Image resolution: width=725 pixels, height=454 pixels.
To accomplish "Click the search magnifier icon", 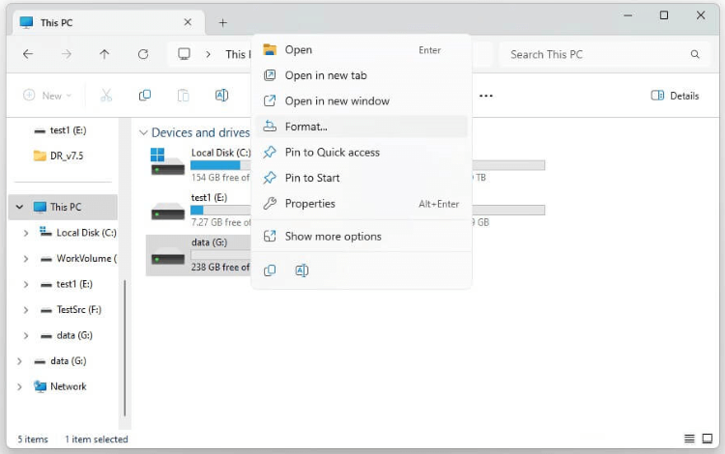I will pyautogui.click(x=695, y=54).
